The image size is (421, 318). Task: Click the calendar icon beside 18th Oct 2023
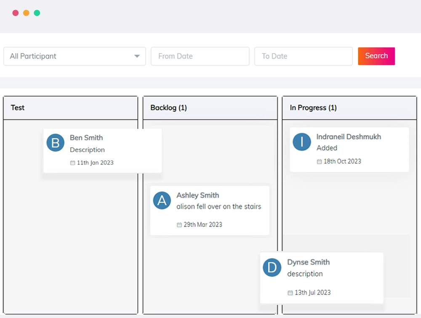(319, 161)
